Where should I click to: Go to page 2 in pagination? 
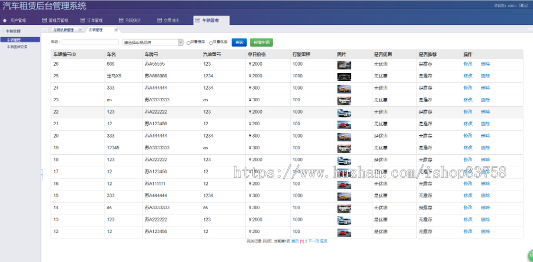pyautogui.click(x=306, y=241)
